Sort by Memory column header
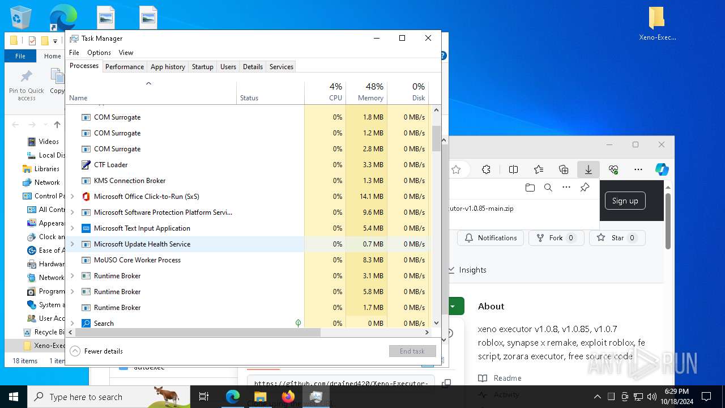The height and width of the screenshot is (408, 725). 366,92
